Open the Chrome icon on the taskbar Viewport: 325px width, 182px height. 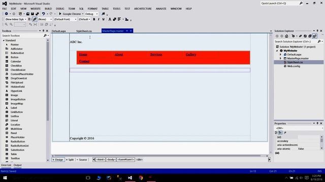(141, 177)
